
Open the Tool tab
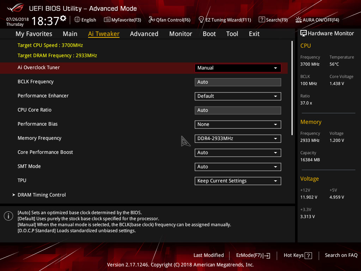232,34
